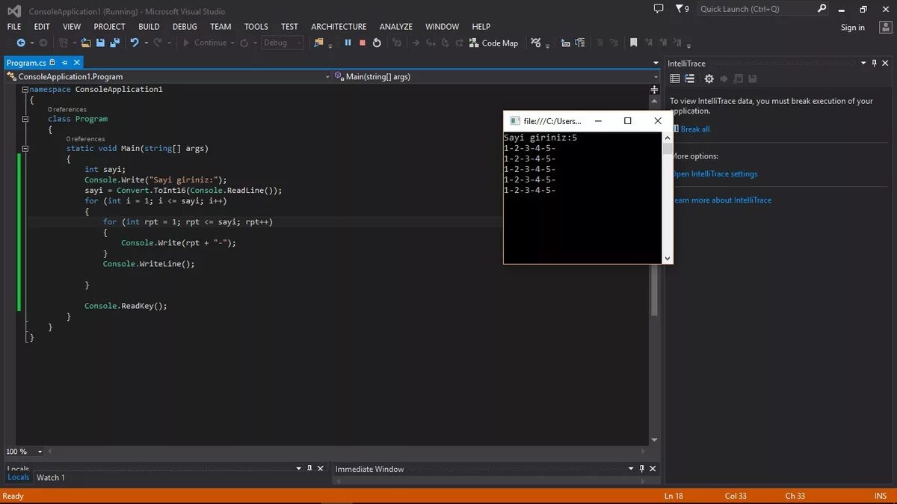897x504 pixels.
Task: Click the console window title bar icon
Action: [x=515, y=120]
